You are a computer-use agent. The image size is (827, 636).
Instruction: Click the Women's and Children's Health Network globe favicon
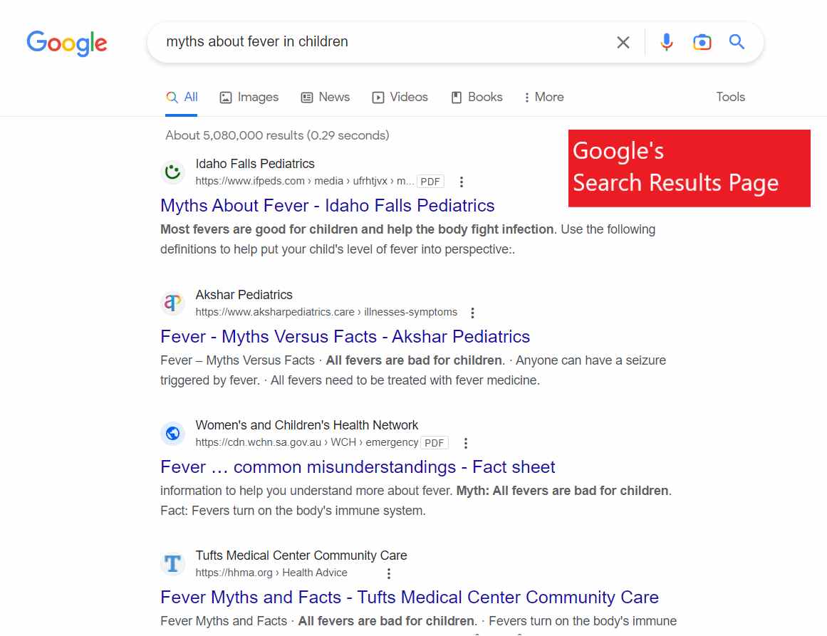pos(172,432)
